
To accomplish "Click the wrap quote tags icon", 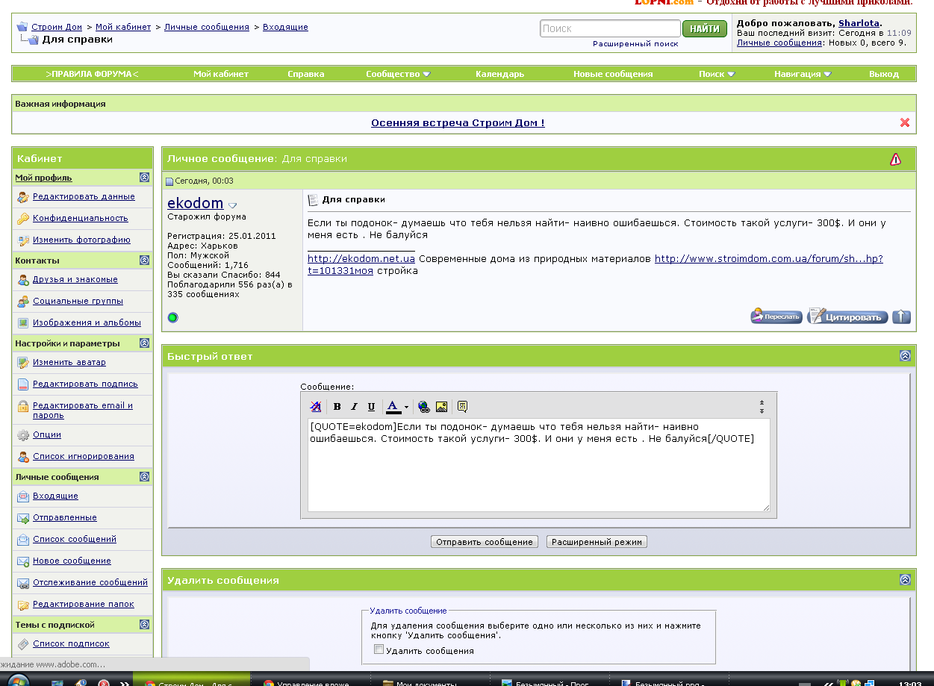I will (x=462, y=407).
